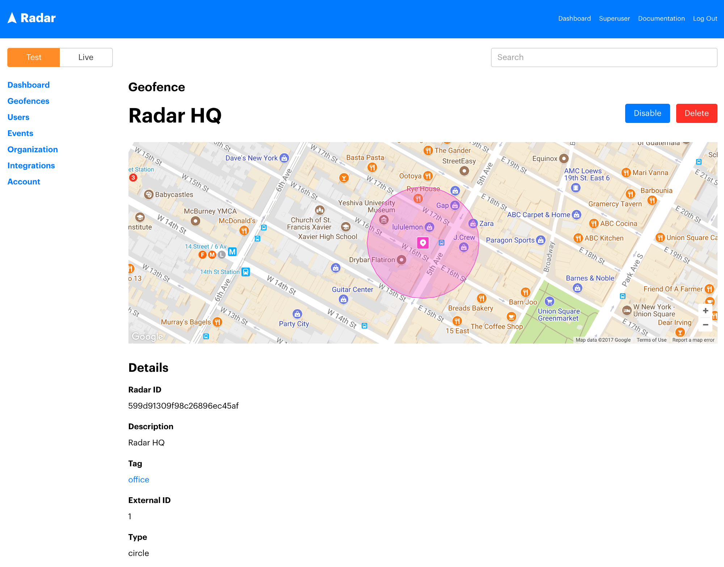Click the McDonald's restaurant pin

point(244,230)
